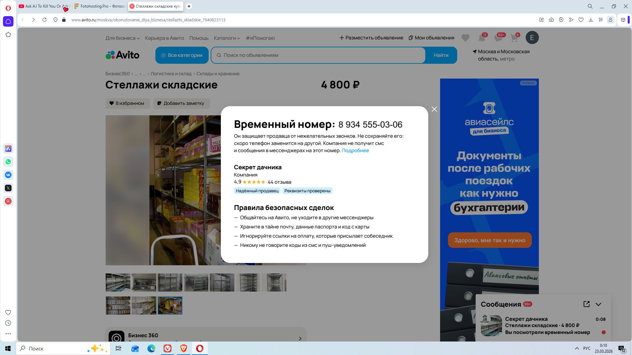Open Opera snapshot camera icon

point(551,20)
